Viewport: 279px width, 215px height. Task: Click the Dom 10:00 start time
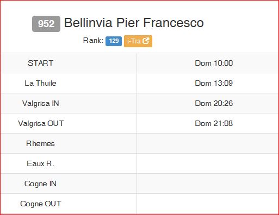click(214, 63)
